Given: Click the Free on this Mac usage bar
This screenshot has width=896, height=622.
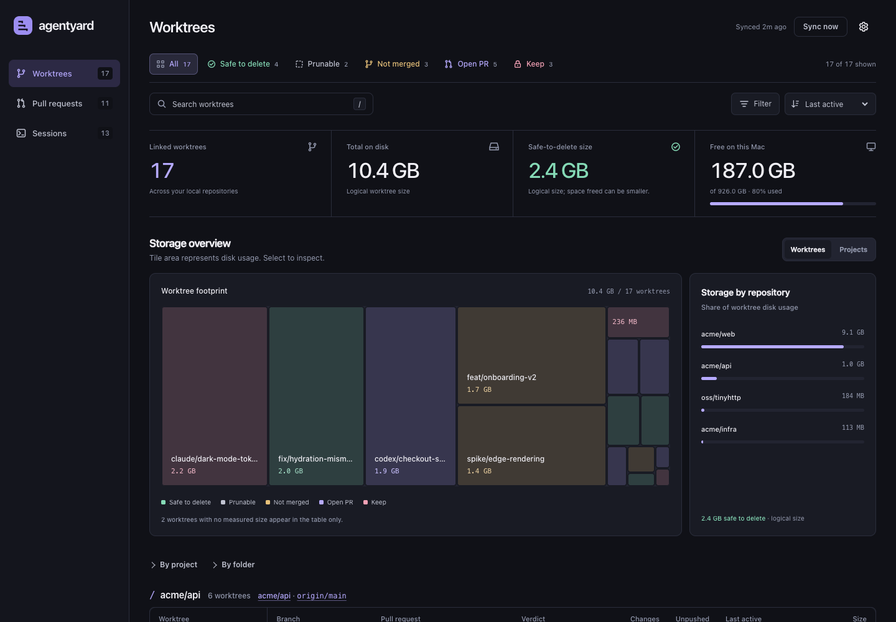Looking at the screenshot, I should coord(793,203).
